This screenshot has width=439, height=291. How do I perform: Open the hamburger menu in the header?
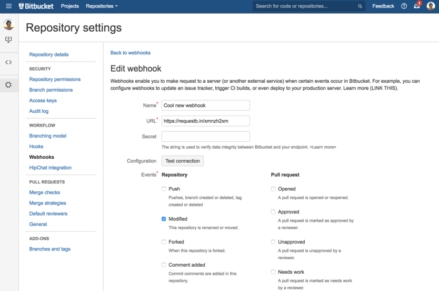tap(8, 6)
